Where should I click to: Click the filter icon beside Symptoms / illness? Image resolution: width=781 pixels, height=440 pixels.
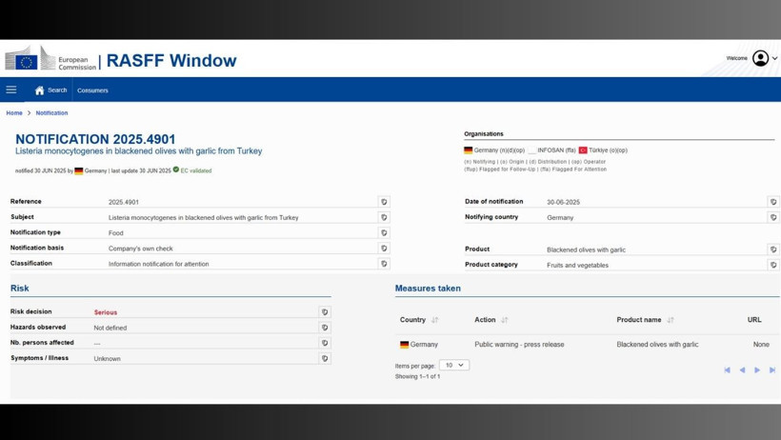tap(325, 359)
